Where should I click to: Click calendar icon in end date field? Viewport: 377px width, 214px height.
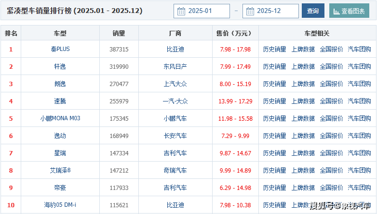(x=250, y=11)
